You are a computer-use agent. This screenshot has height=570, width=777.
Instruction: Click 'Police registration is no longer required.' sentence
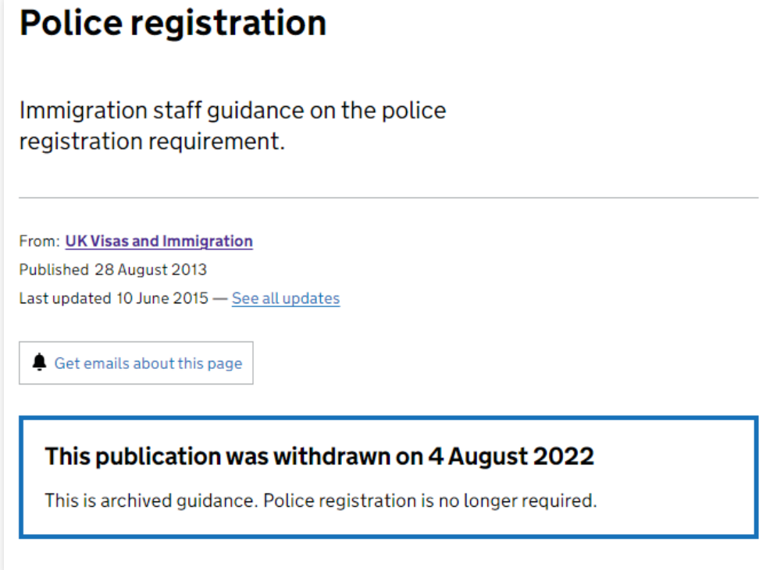429,501
